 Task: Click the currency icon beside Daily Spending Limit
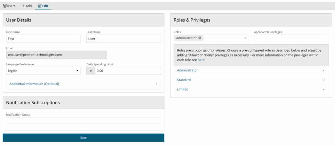point(91,71)
